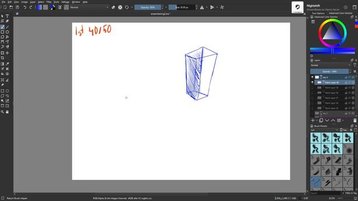
Task: Pick a color in the triangle selector
Action: point(332,32)
